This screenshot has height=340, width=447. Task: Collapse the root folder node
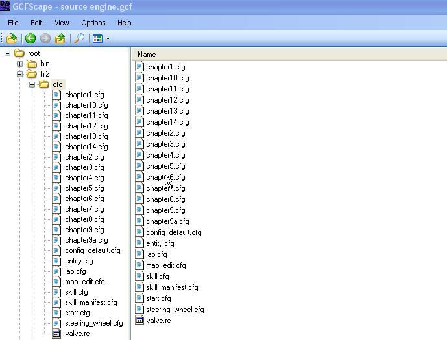[x=7, y=53]
